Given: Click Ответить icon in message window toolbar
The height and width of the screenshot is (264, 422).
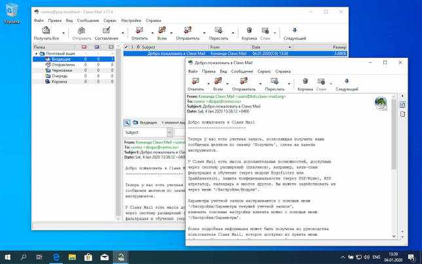Looking at the screenshot, I should (195, 81).
